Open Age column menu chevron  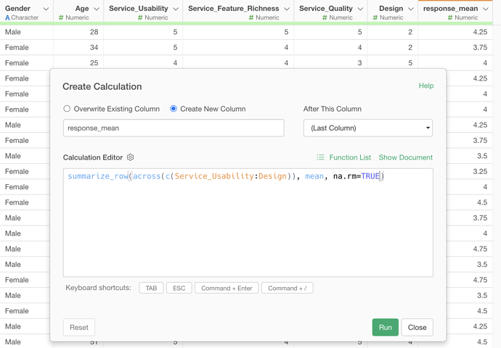[96, 9]
